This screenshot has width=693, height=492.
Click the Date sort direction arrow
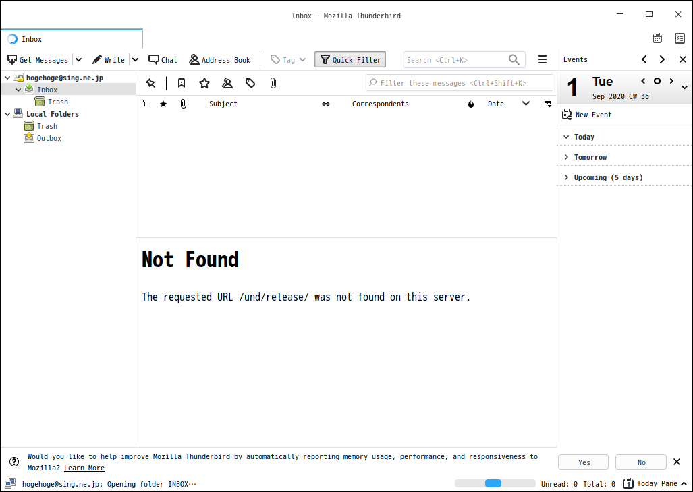[526, 104]
